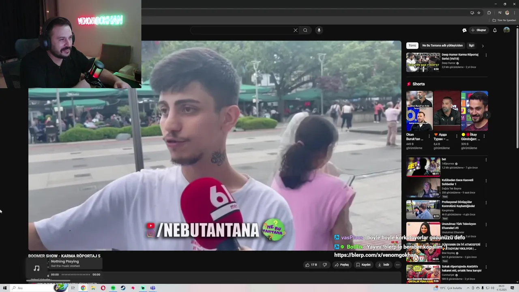Image resolution: width=519 pixels, height=292 pixels.
Task: Clear the YouTube search field
Action: (296, 30)
